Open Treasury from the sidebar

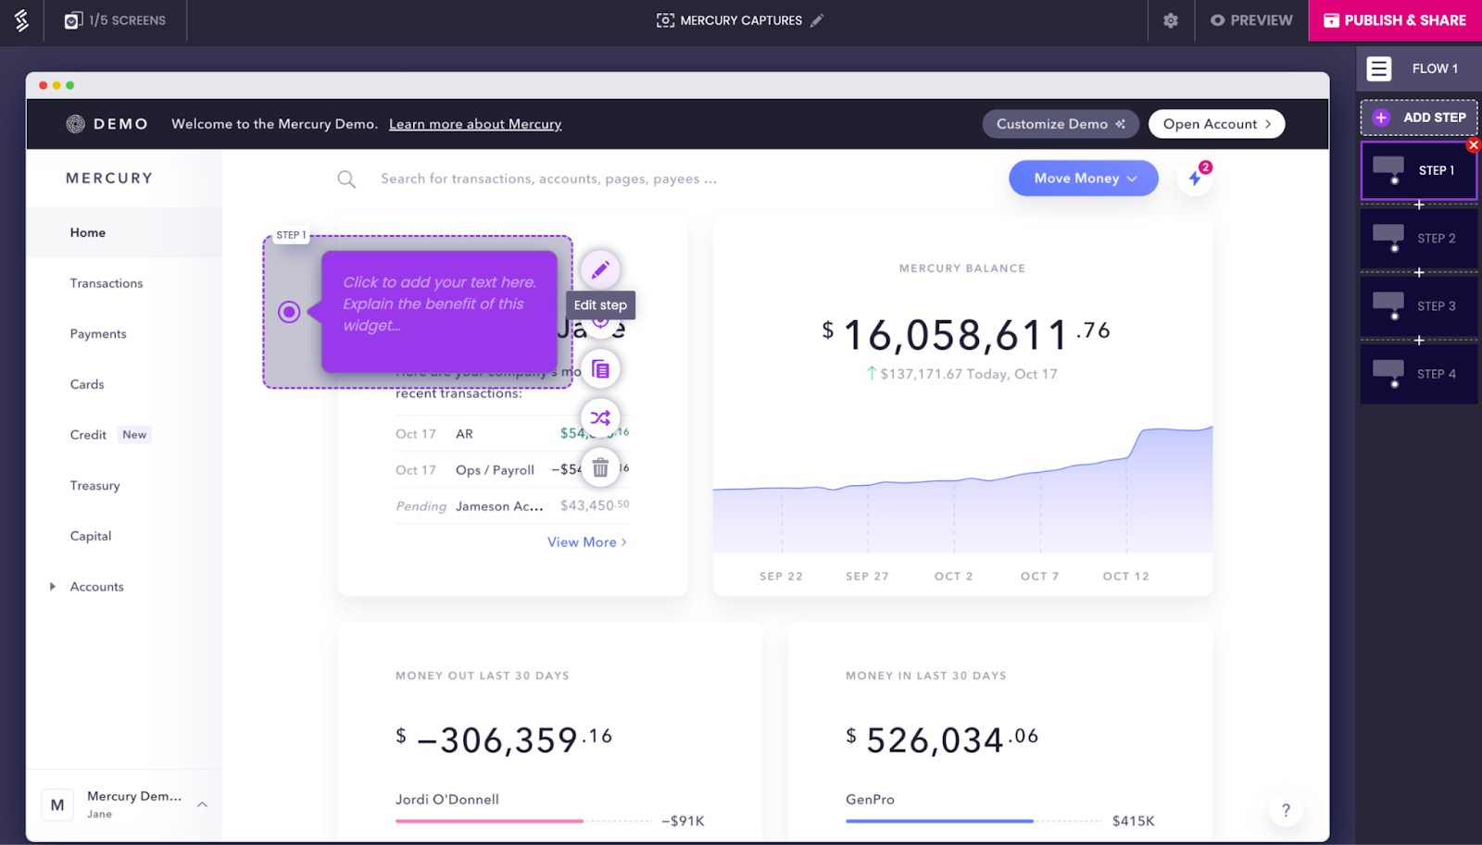point(94,486)
